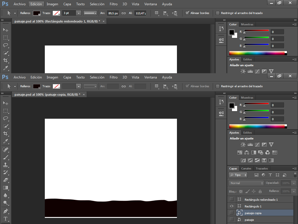This screenshot has height=224, width=298.
Task: Open the Ventana menu in lower window
Action: 150,77
